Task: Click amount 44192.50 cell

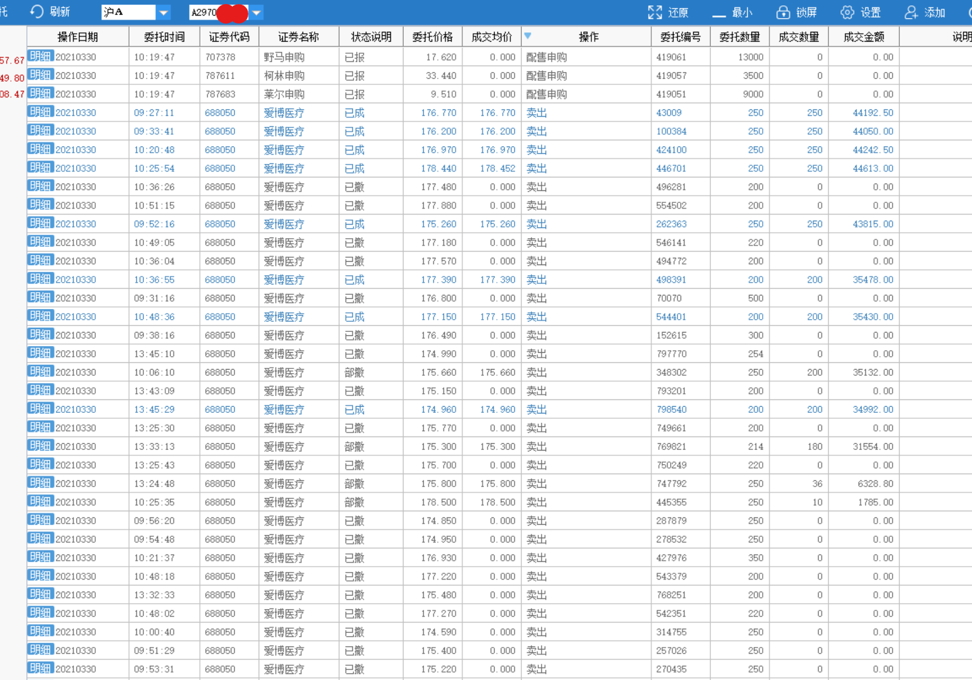Action: (864, 113)
